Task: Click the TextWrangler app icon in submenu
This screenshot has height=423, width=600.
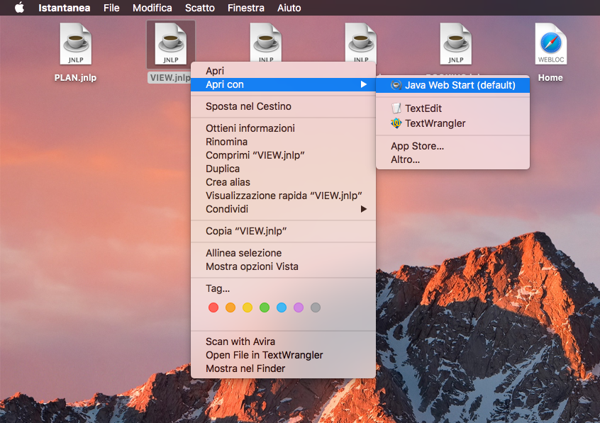Action: [396, 123]
